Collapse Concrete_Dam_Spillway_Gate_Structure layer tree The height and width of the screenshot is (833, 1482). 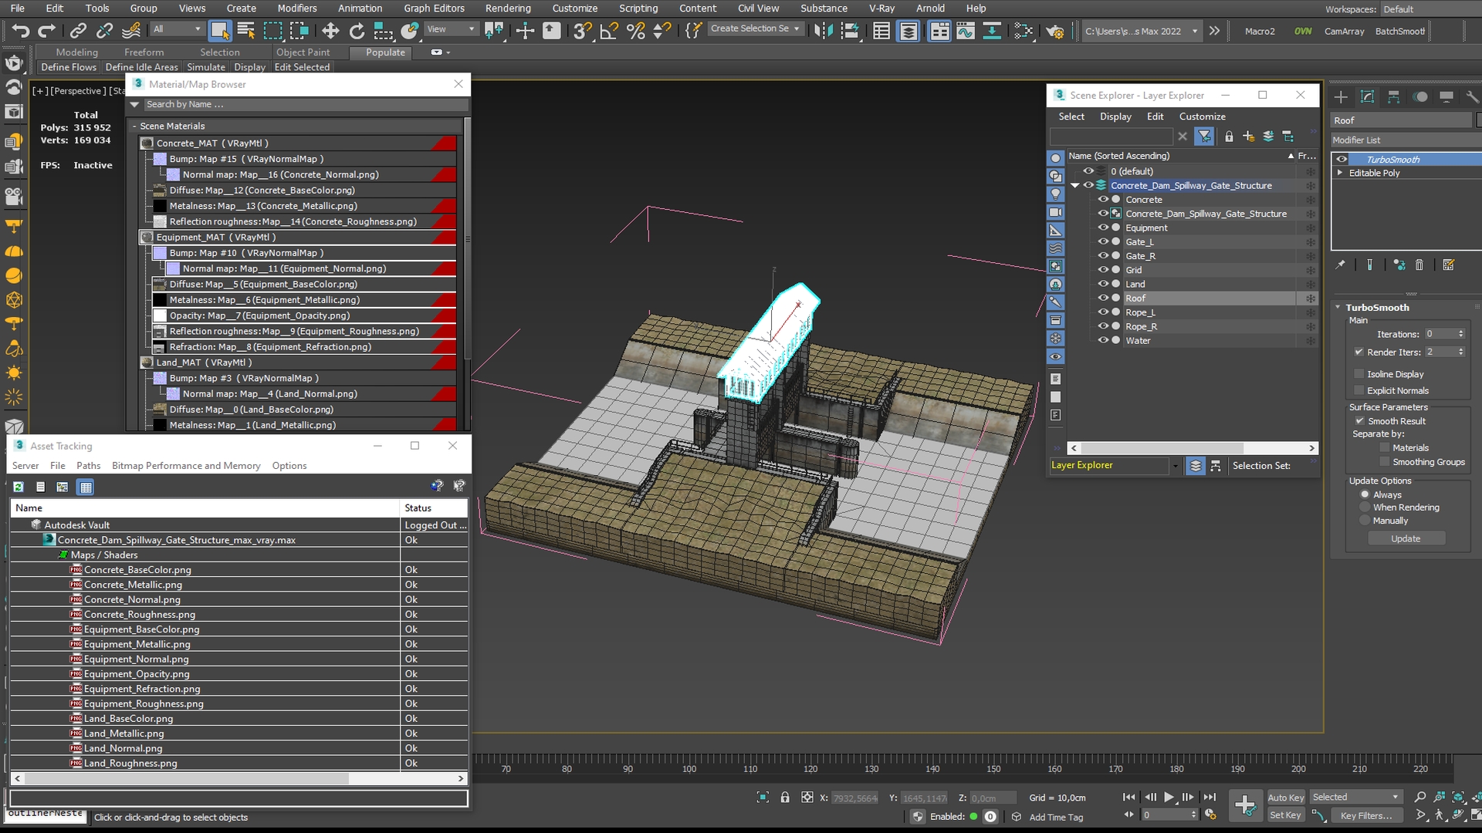1074,186
